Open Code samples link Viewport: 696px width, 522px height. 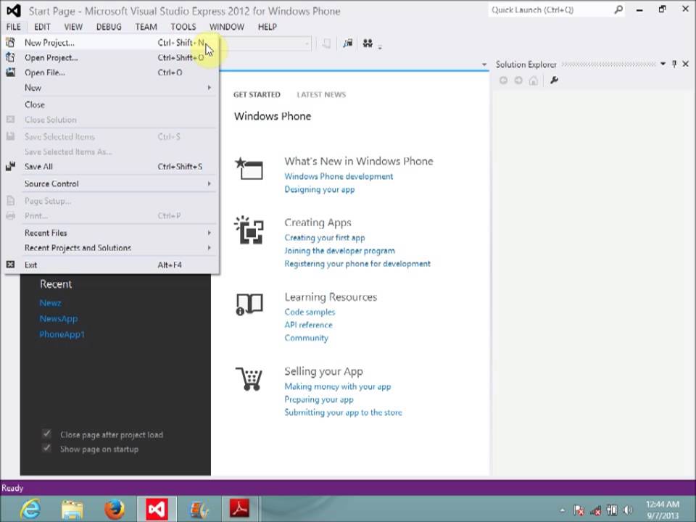(310, 312)
